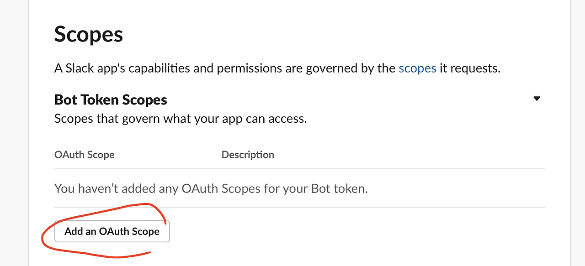Click the downward chevron beside Bot Token Scopes

point(537,98)
